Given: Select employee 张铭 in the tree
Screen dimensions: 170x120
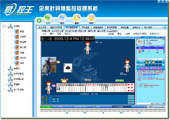Looking at the screenshot, I should click(x=22, y=31).
